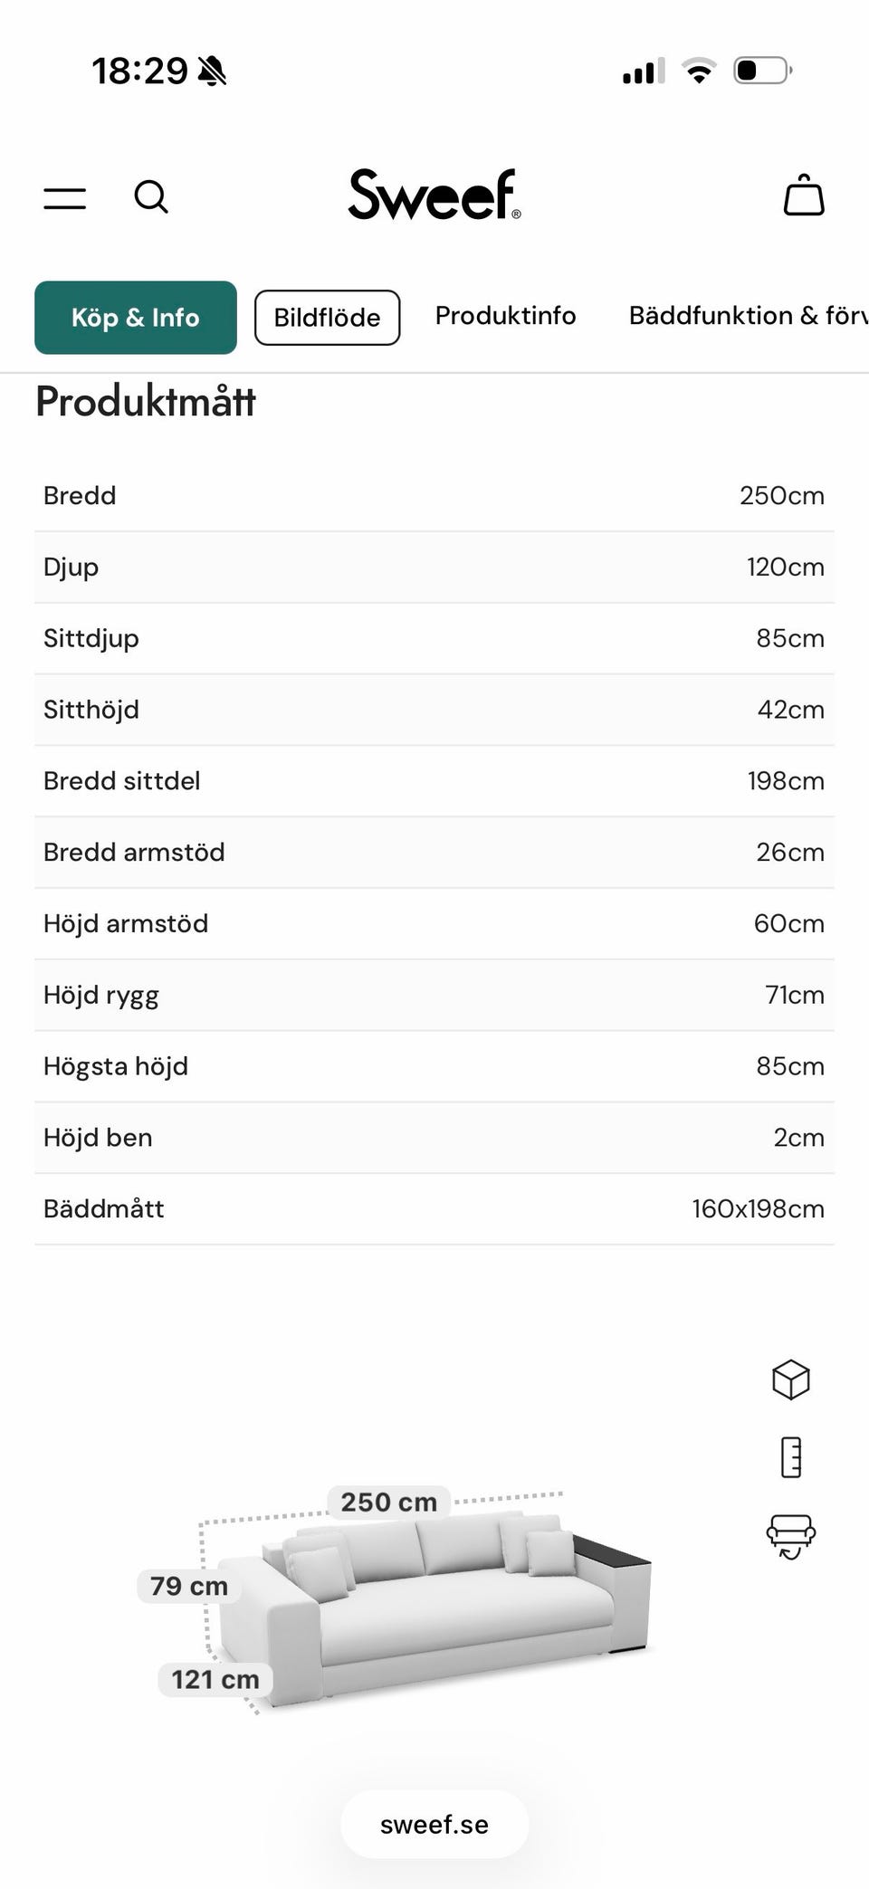Select the Köp & Info tab

(x=136, y=318)
